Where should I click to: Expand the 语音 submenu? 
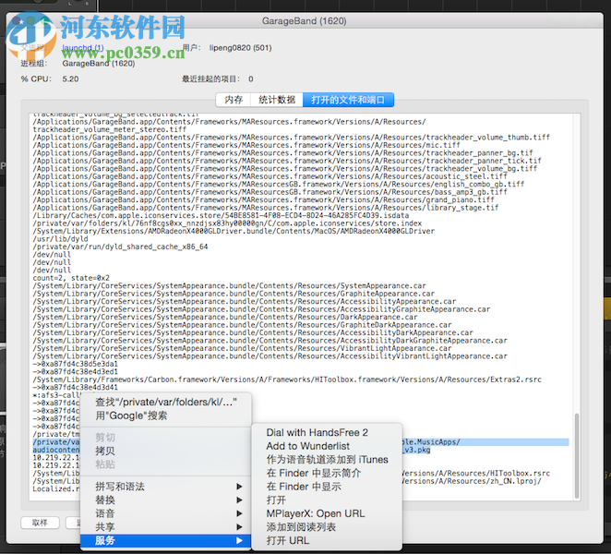coord(165,513)
